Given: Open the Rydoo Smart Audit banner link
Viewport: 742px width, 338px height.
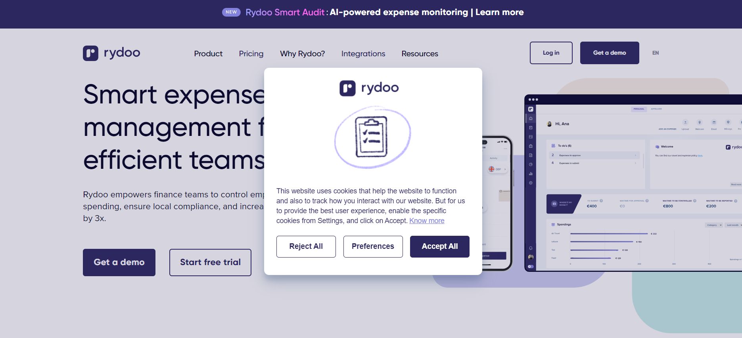Looking at the screenshot, I should [x=285, y=12].
